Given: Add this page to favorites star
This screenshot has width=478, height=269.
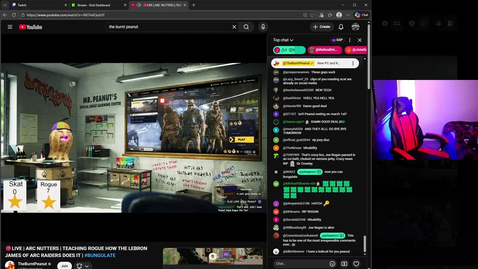Looking at the screenshot, I should point(313,15).
